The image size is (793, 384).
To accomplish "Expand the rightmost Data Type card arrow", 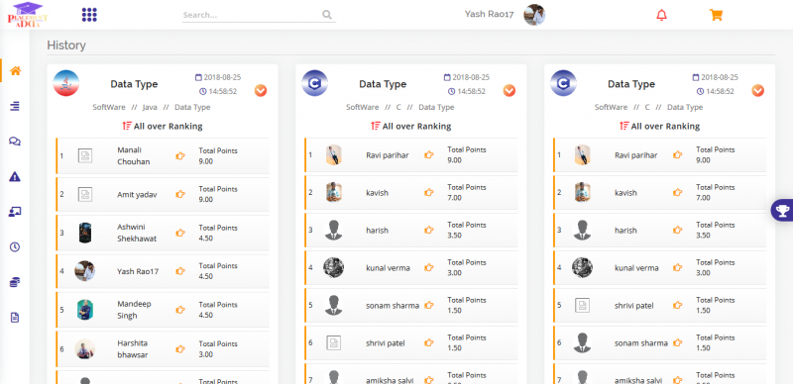I will point(757,90).
